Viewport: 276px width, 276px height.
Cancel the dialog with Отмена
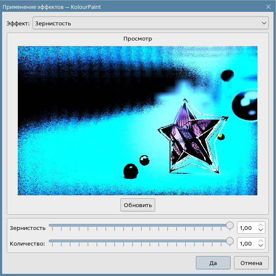coord(251,263)
